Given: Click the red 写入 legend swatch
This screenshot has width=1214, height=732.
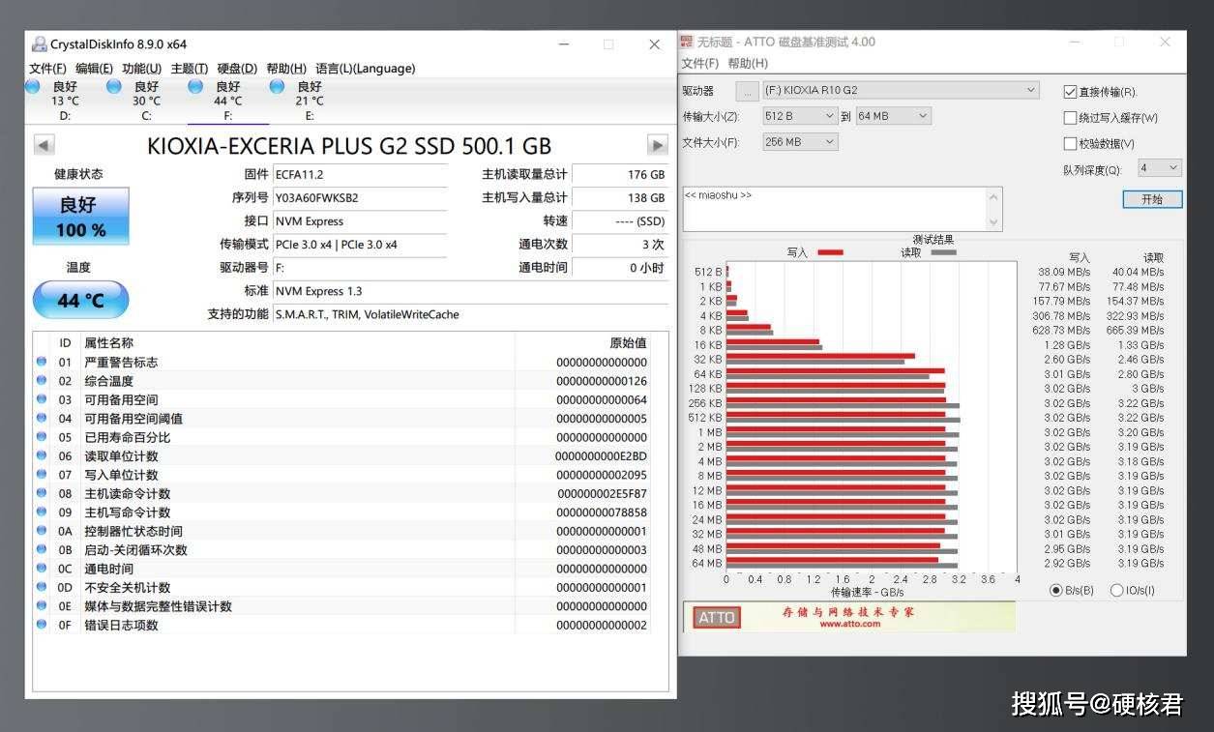Looking at the screenshot, I should 830,252.
